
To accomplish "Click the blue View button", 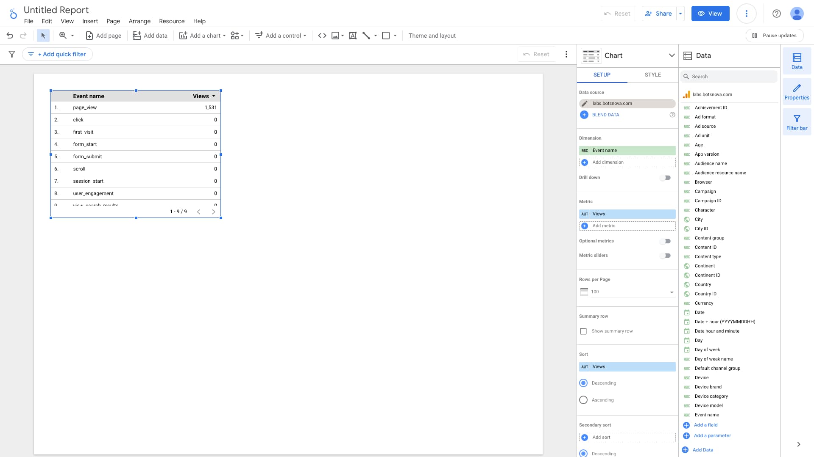I will pos(710,14).
